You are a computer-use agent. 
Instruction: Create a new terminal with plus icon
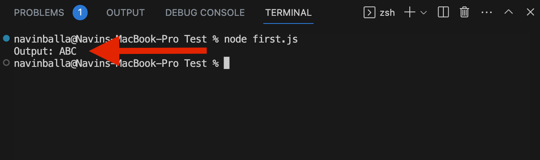pos(410,13)
